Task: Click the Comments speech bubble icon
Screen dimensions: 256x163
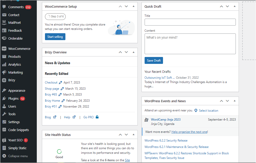Action: tap(4, 7)
